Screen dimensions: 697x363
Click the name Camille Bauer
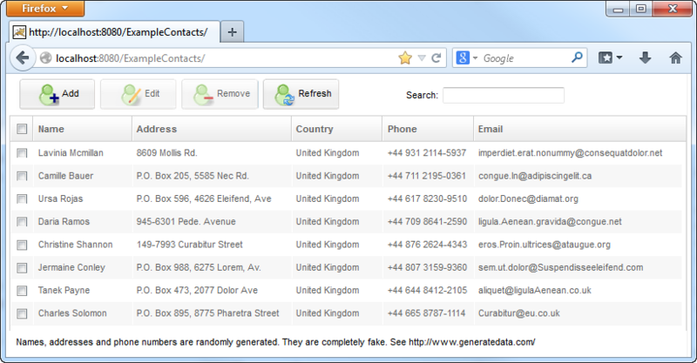coord(66,176)
